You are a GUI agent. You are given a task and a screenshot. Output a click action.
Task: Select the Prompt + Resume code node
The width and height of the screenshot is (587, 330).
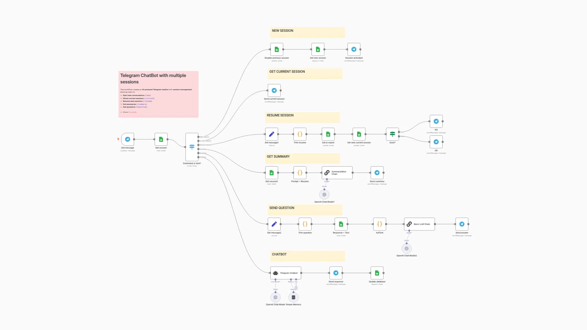coord(300,173)
